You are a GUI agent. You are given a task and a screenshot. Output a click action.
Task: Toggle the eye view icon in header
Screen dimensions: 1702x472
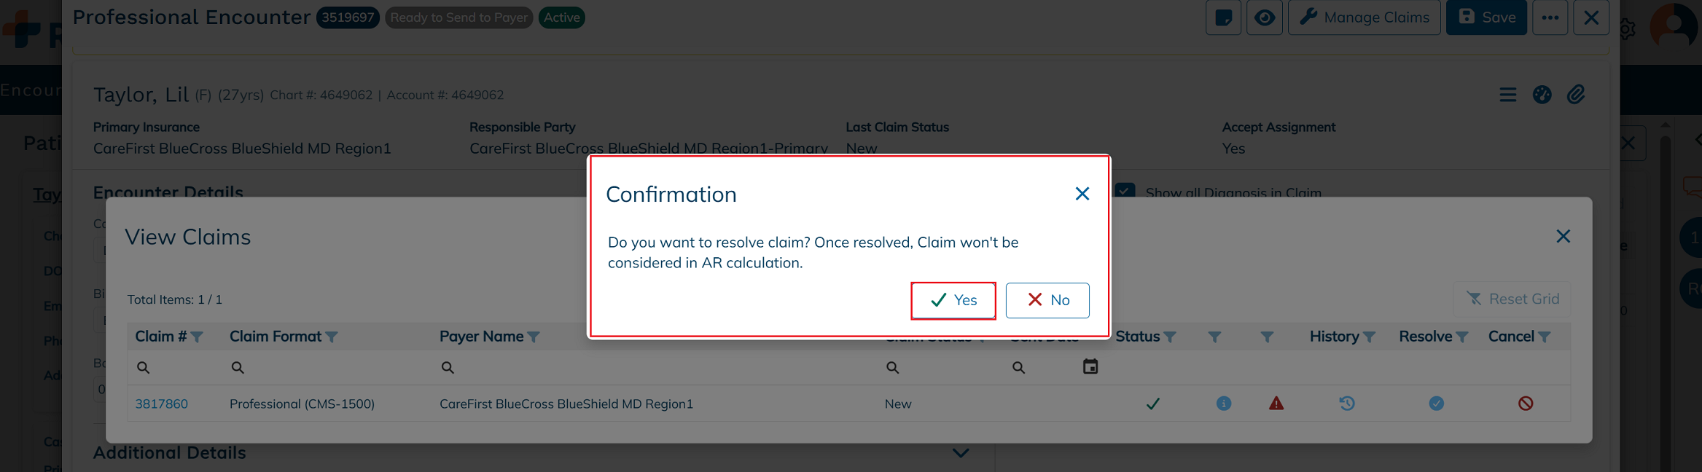click(x=1265, y=17)
